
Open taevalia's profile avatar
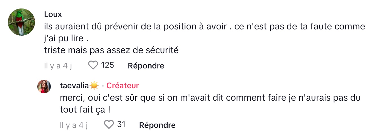(44, 87)
